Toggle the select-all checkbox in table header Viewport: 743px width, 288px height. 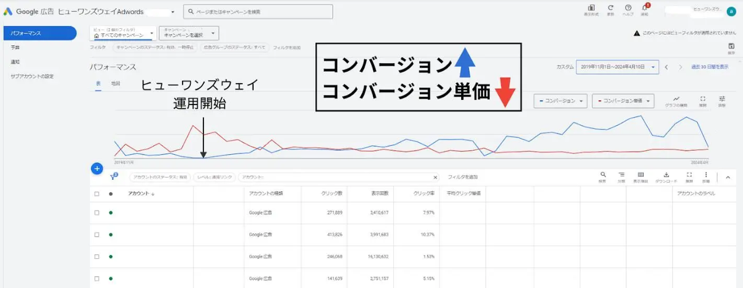[x=97, y=194]
